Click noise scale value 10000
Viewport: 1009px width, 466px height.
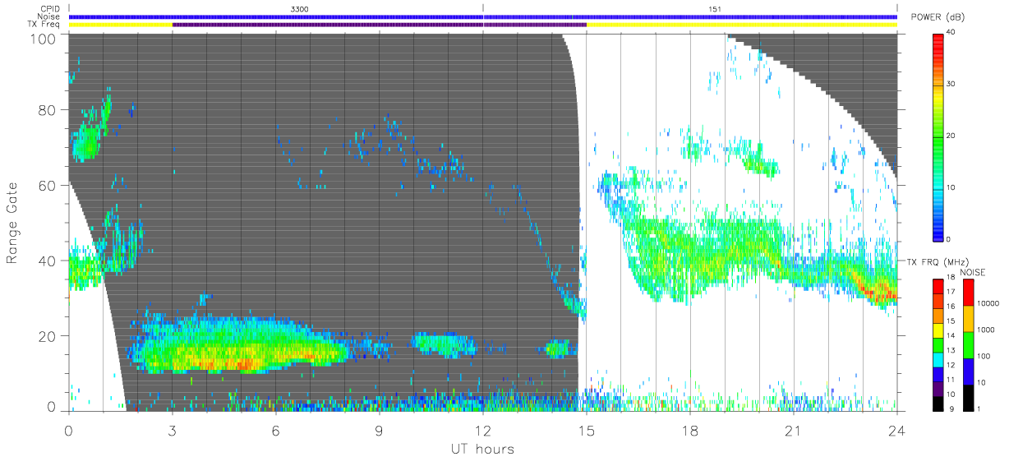tap(988, 303)
